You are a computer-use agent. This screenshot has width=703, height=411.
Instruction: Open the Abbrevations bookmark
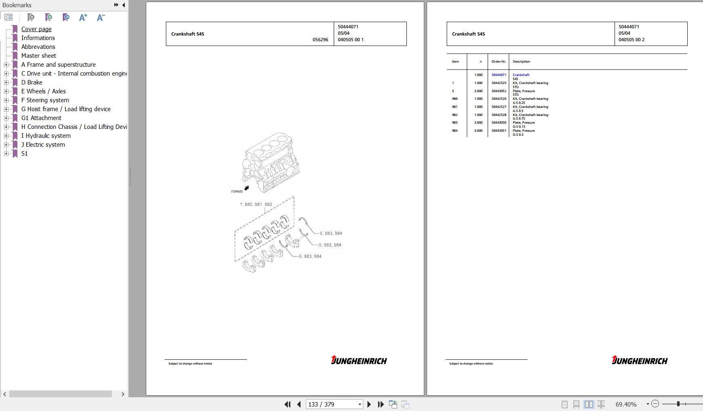pos(38,47)
